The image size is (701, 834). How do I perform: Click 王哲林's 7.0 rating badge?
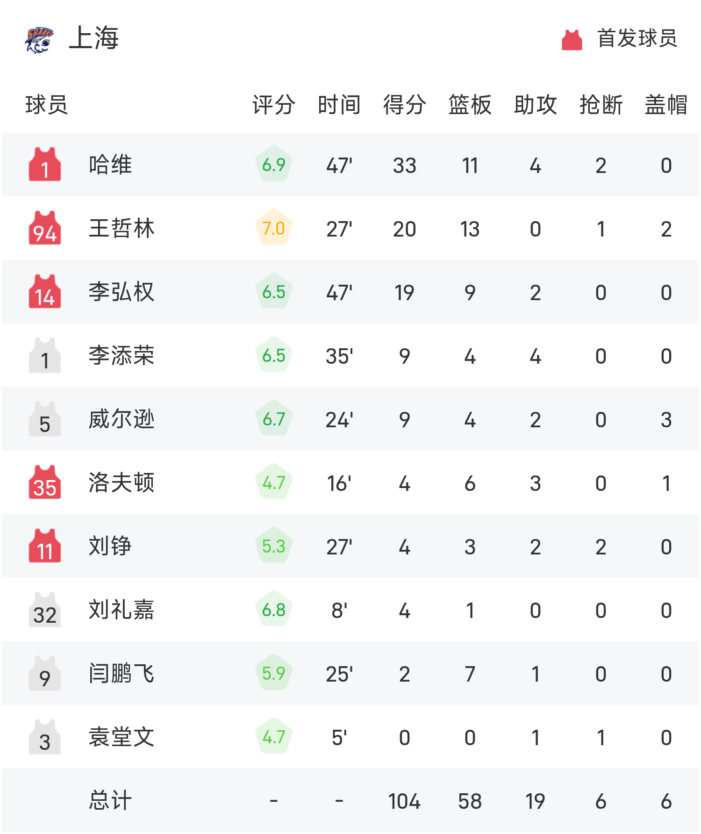pos(273,228)
